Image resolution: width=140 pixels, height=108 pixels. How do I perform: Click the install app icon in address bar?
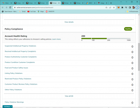click(106, 8)
